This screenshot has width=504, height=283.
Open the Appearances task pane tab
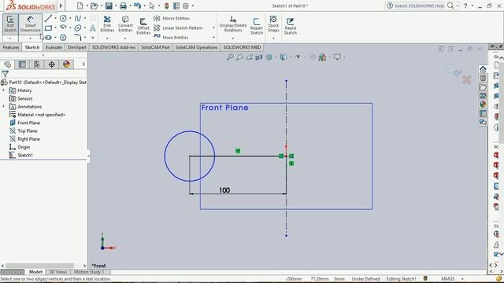(x=483, y=105)
